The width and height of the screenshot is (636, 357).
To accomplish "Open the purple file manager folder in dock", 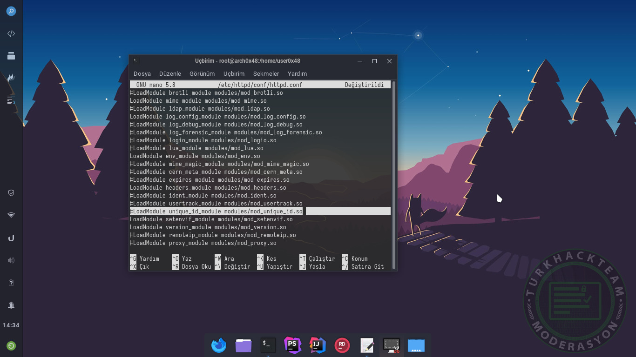I will [x=244, y=345].
